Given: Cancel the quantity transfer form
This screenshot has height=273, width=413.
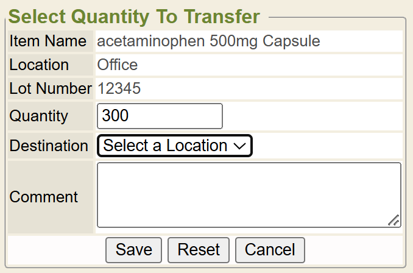Looking at the screenshot, I should point(270,250).
